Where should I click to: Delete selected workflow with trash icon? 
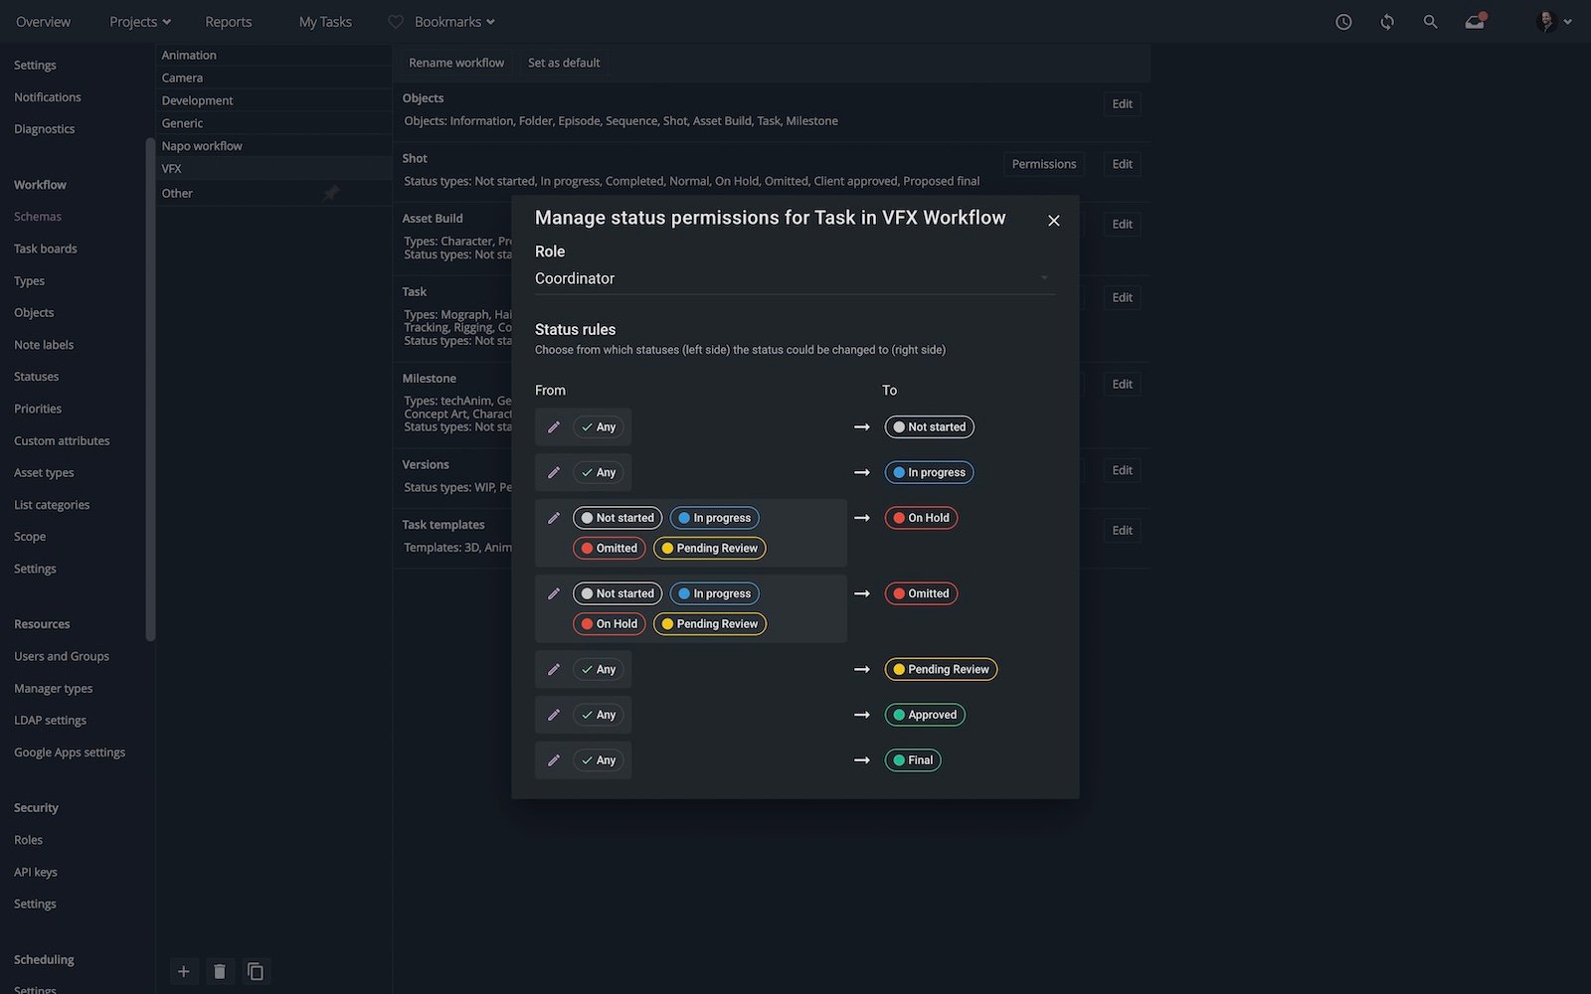point(220,971)
